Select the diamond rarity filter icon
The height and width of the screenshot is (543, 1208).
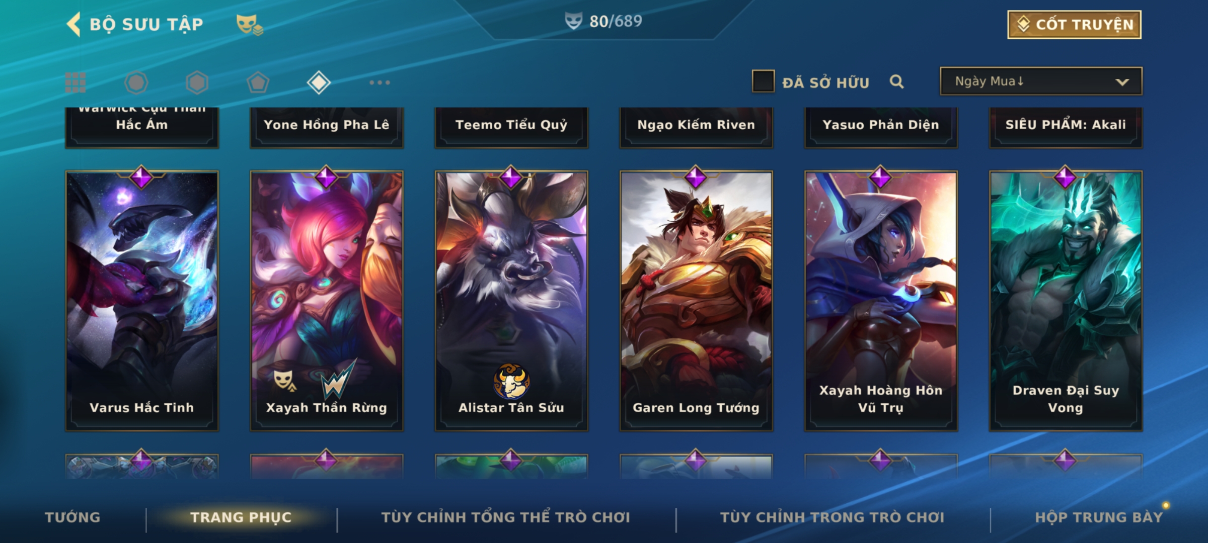point(319,82)
